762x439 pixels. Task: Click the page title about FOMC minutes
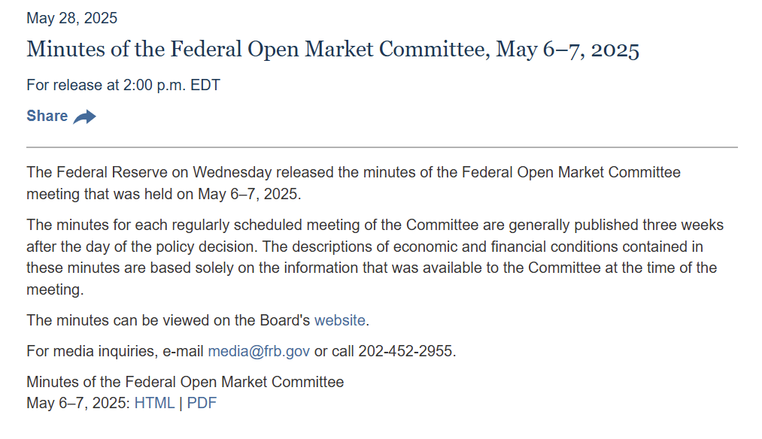coord(332,50)
